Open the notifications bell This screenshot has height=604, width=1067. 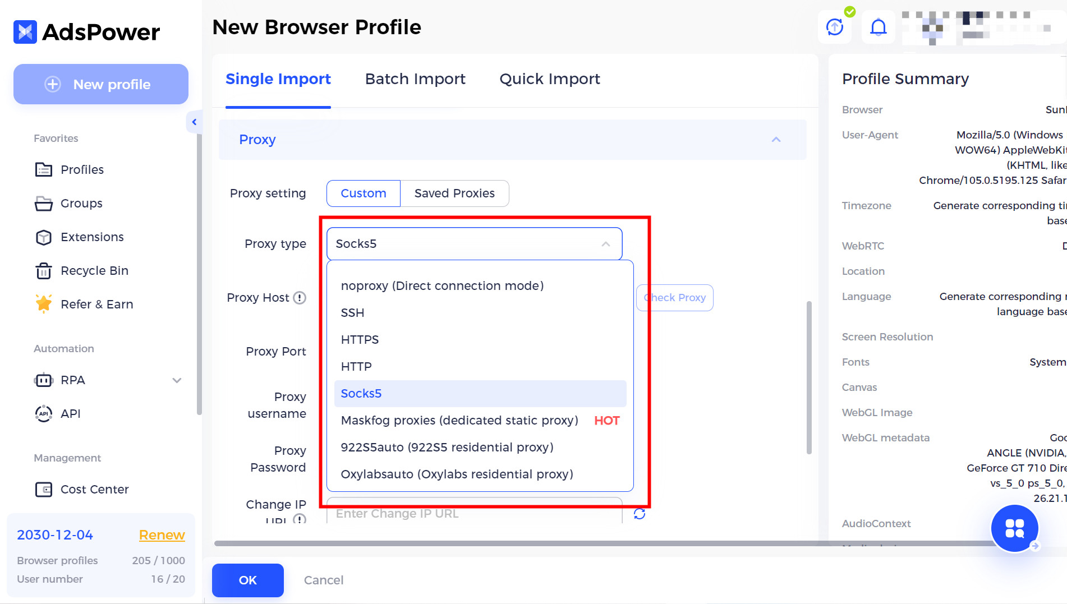tap(879, 27)
